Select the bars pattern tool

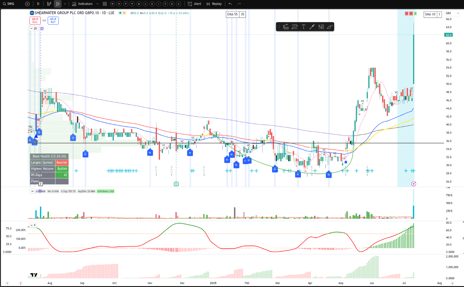(321, 27)
